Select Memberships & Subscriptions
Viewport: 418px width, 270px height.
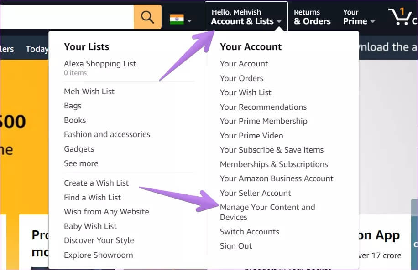click(x=274, y=164)
